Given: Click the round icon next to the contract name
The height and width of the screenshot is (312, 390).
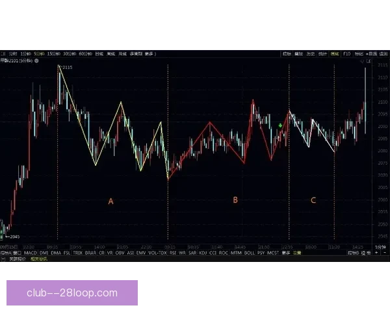Looking at the screenshot, I should point(36,60).
